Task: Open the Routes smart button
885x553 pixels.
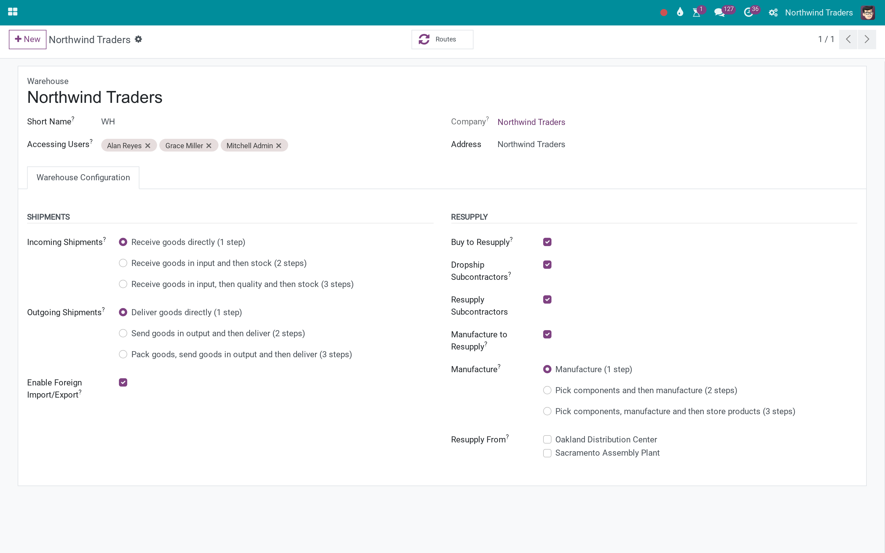Action: (x=442, y=39)
